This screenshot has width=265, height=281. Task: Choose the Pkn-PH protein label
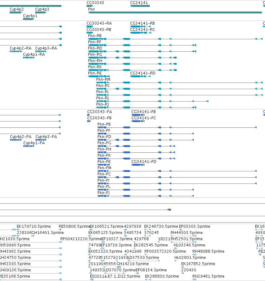pyautogui.click(x=104, y=149)
